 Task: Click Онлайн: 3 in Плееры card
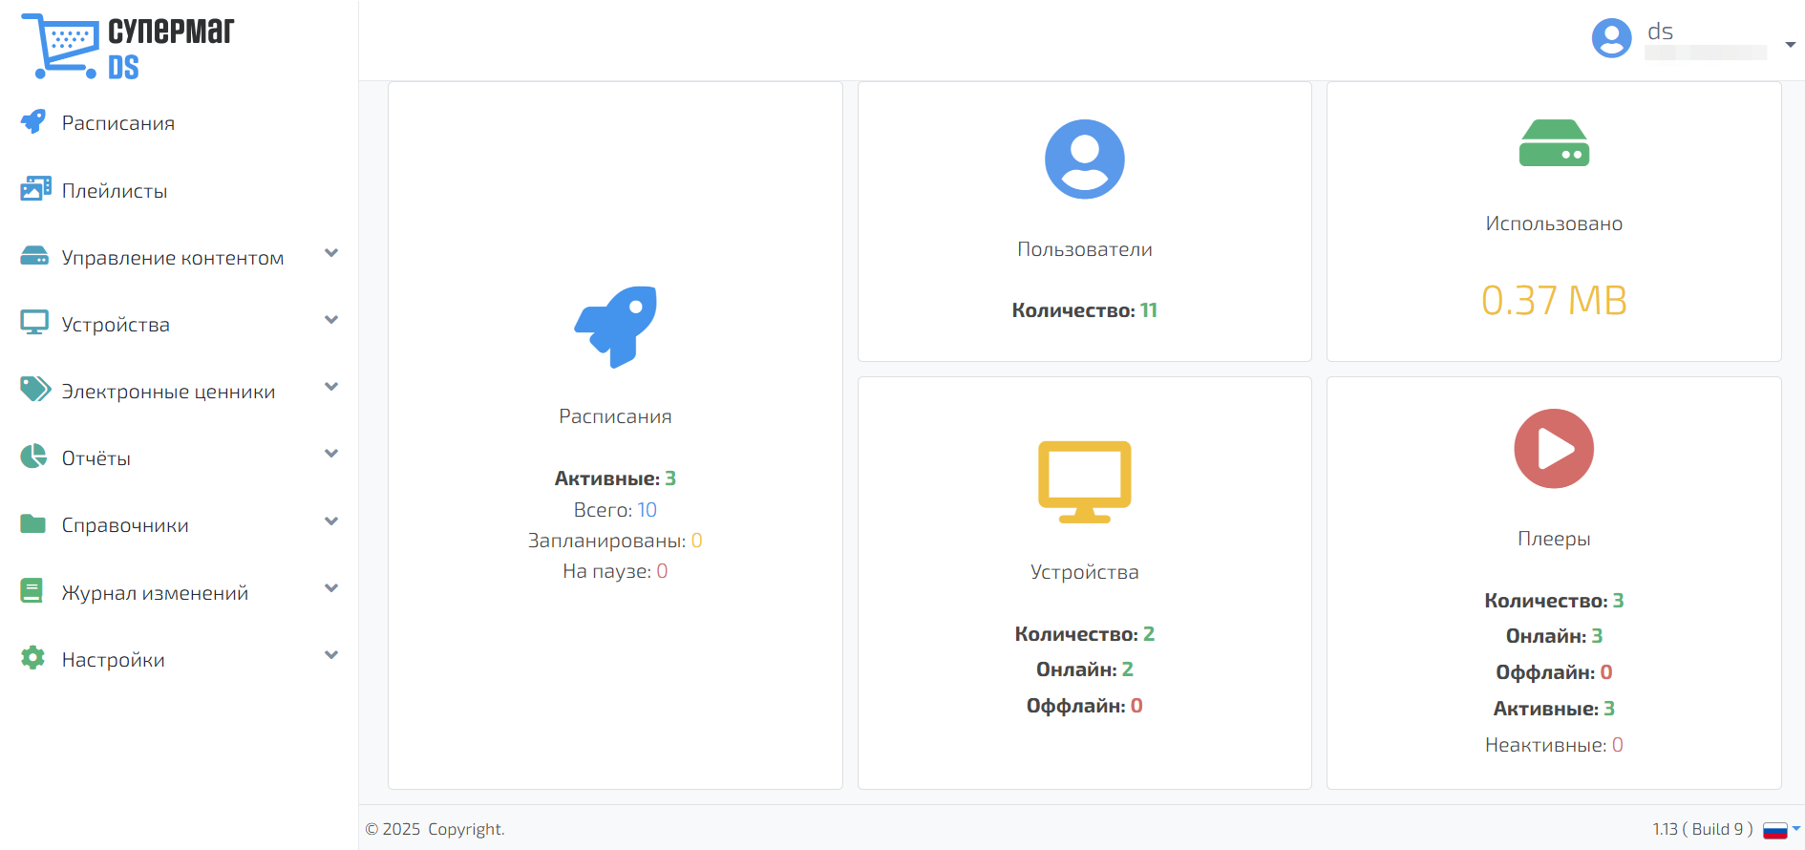pyautogui.click(x=1554, y=636)
